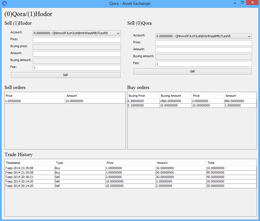Viewport: 260px width, 221px height.
Task: Focus the Price field in Sell (1)Hodor
Action: click(x=77, y=40)
